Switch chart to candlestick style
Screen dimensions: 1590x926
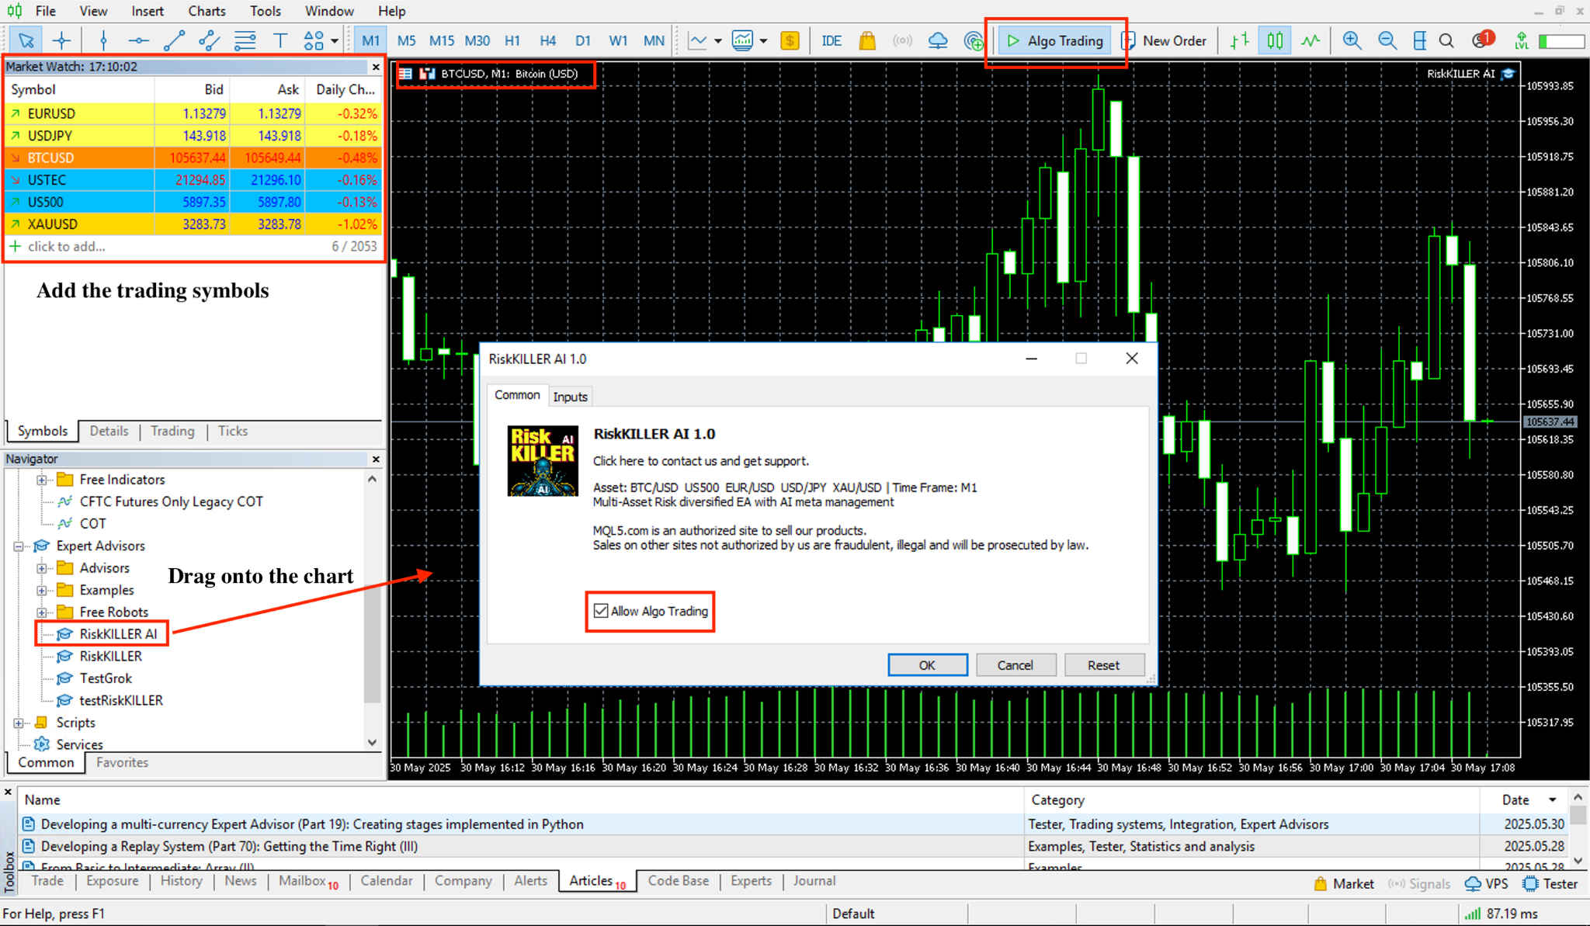[x=1275, y=40]
